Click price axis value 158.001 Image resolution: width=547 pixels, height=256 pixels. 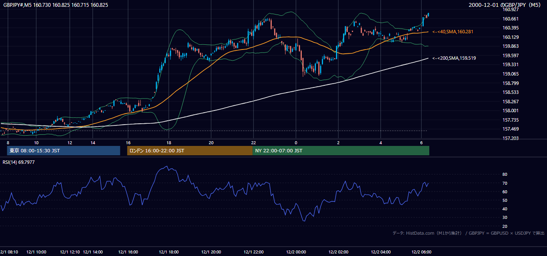pos(511,111)
